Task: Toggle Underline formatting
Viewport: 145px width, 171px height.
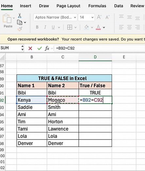Action: coord(53,27)
